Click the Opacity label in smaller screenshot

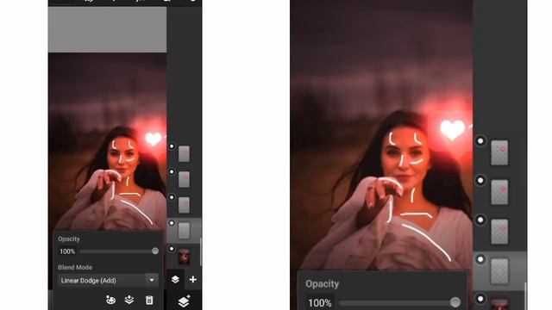(x=69, y=239)
